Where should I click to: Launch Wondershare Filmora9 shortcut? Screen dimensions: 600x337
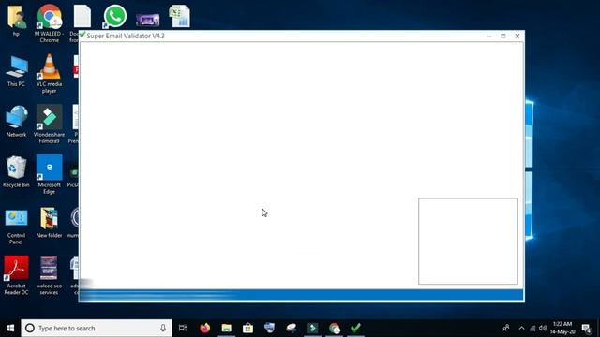click(49, 124)
